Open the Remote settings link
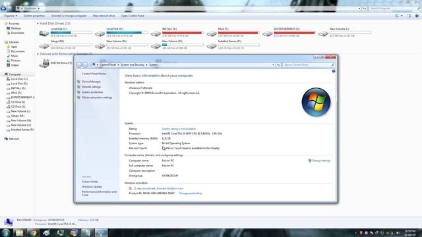 [91, 87]
